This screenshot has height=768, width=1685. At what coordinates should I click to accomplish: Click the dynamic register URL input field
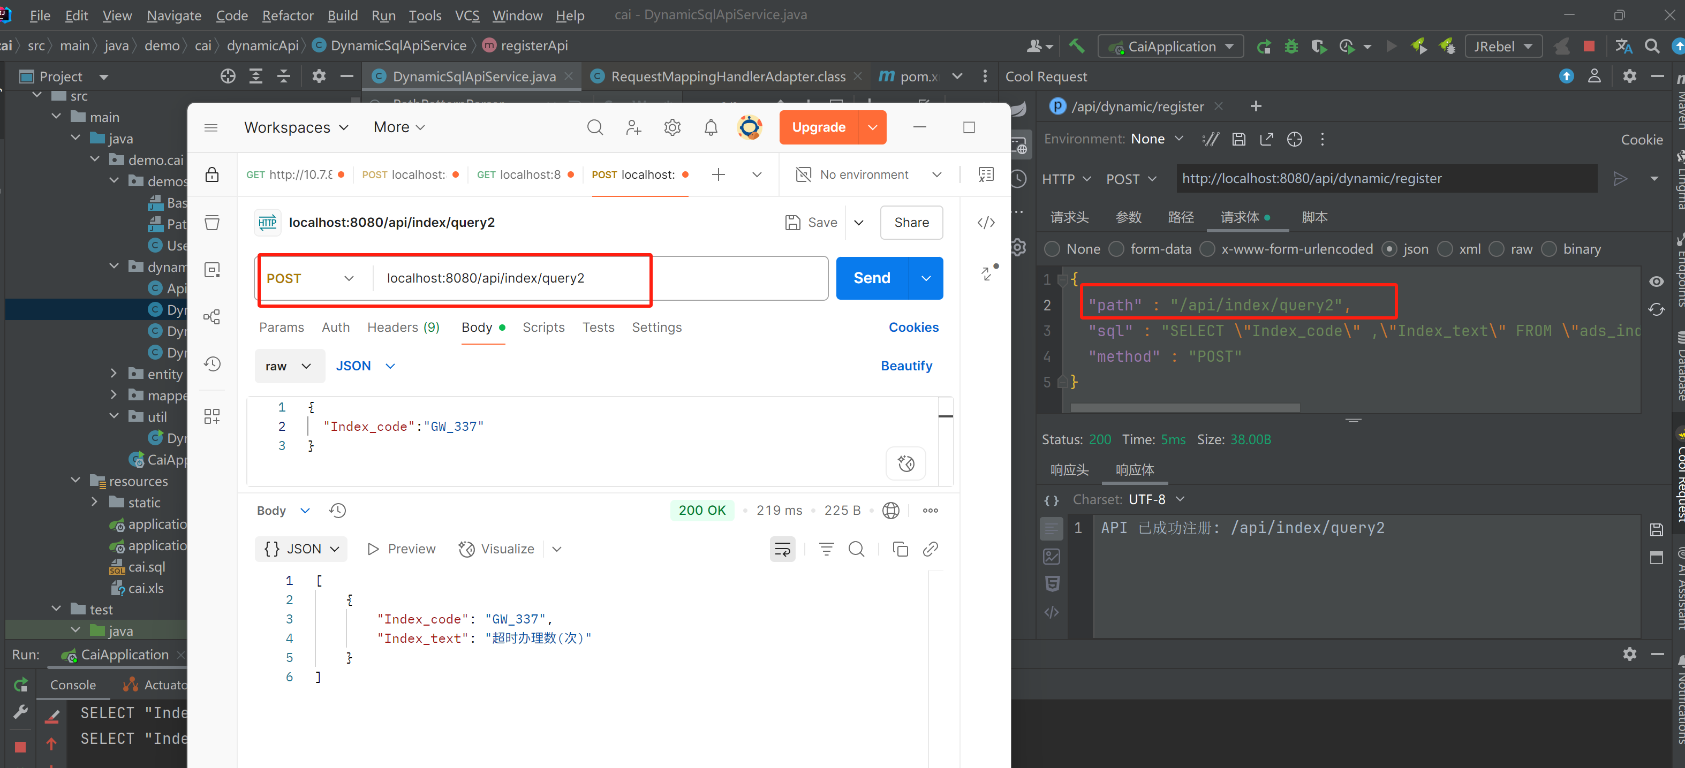1387,178
